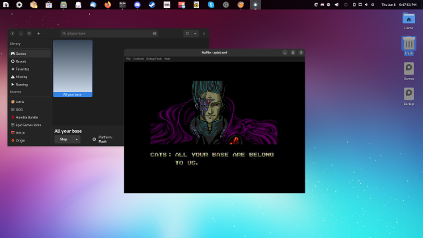This screenshot has width=423, height=238.
Task: Open the Debug Tools menu in Ruffle
Action: pyautogui.click(x=154, y=59)
